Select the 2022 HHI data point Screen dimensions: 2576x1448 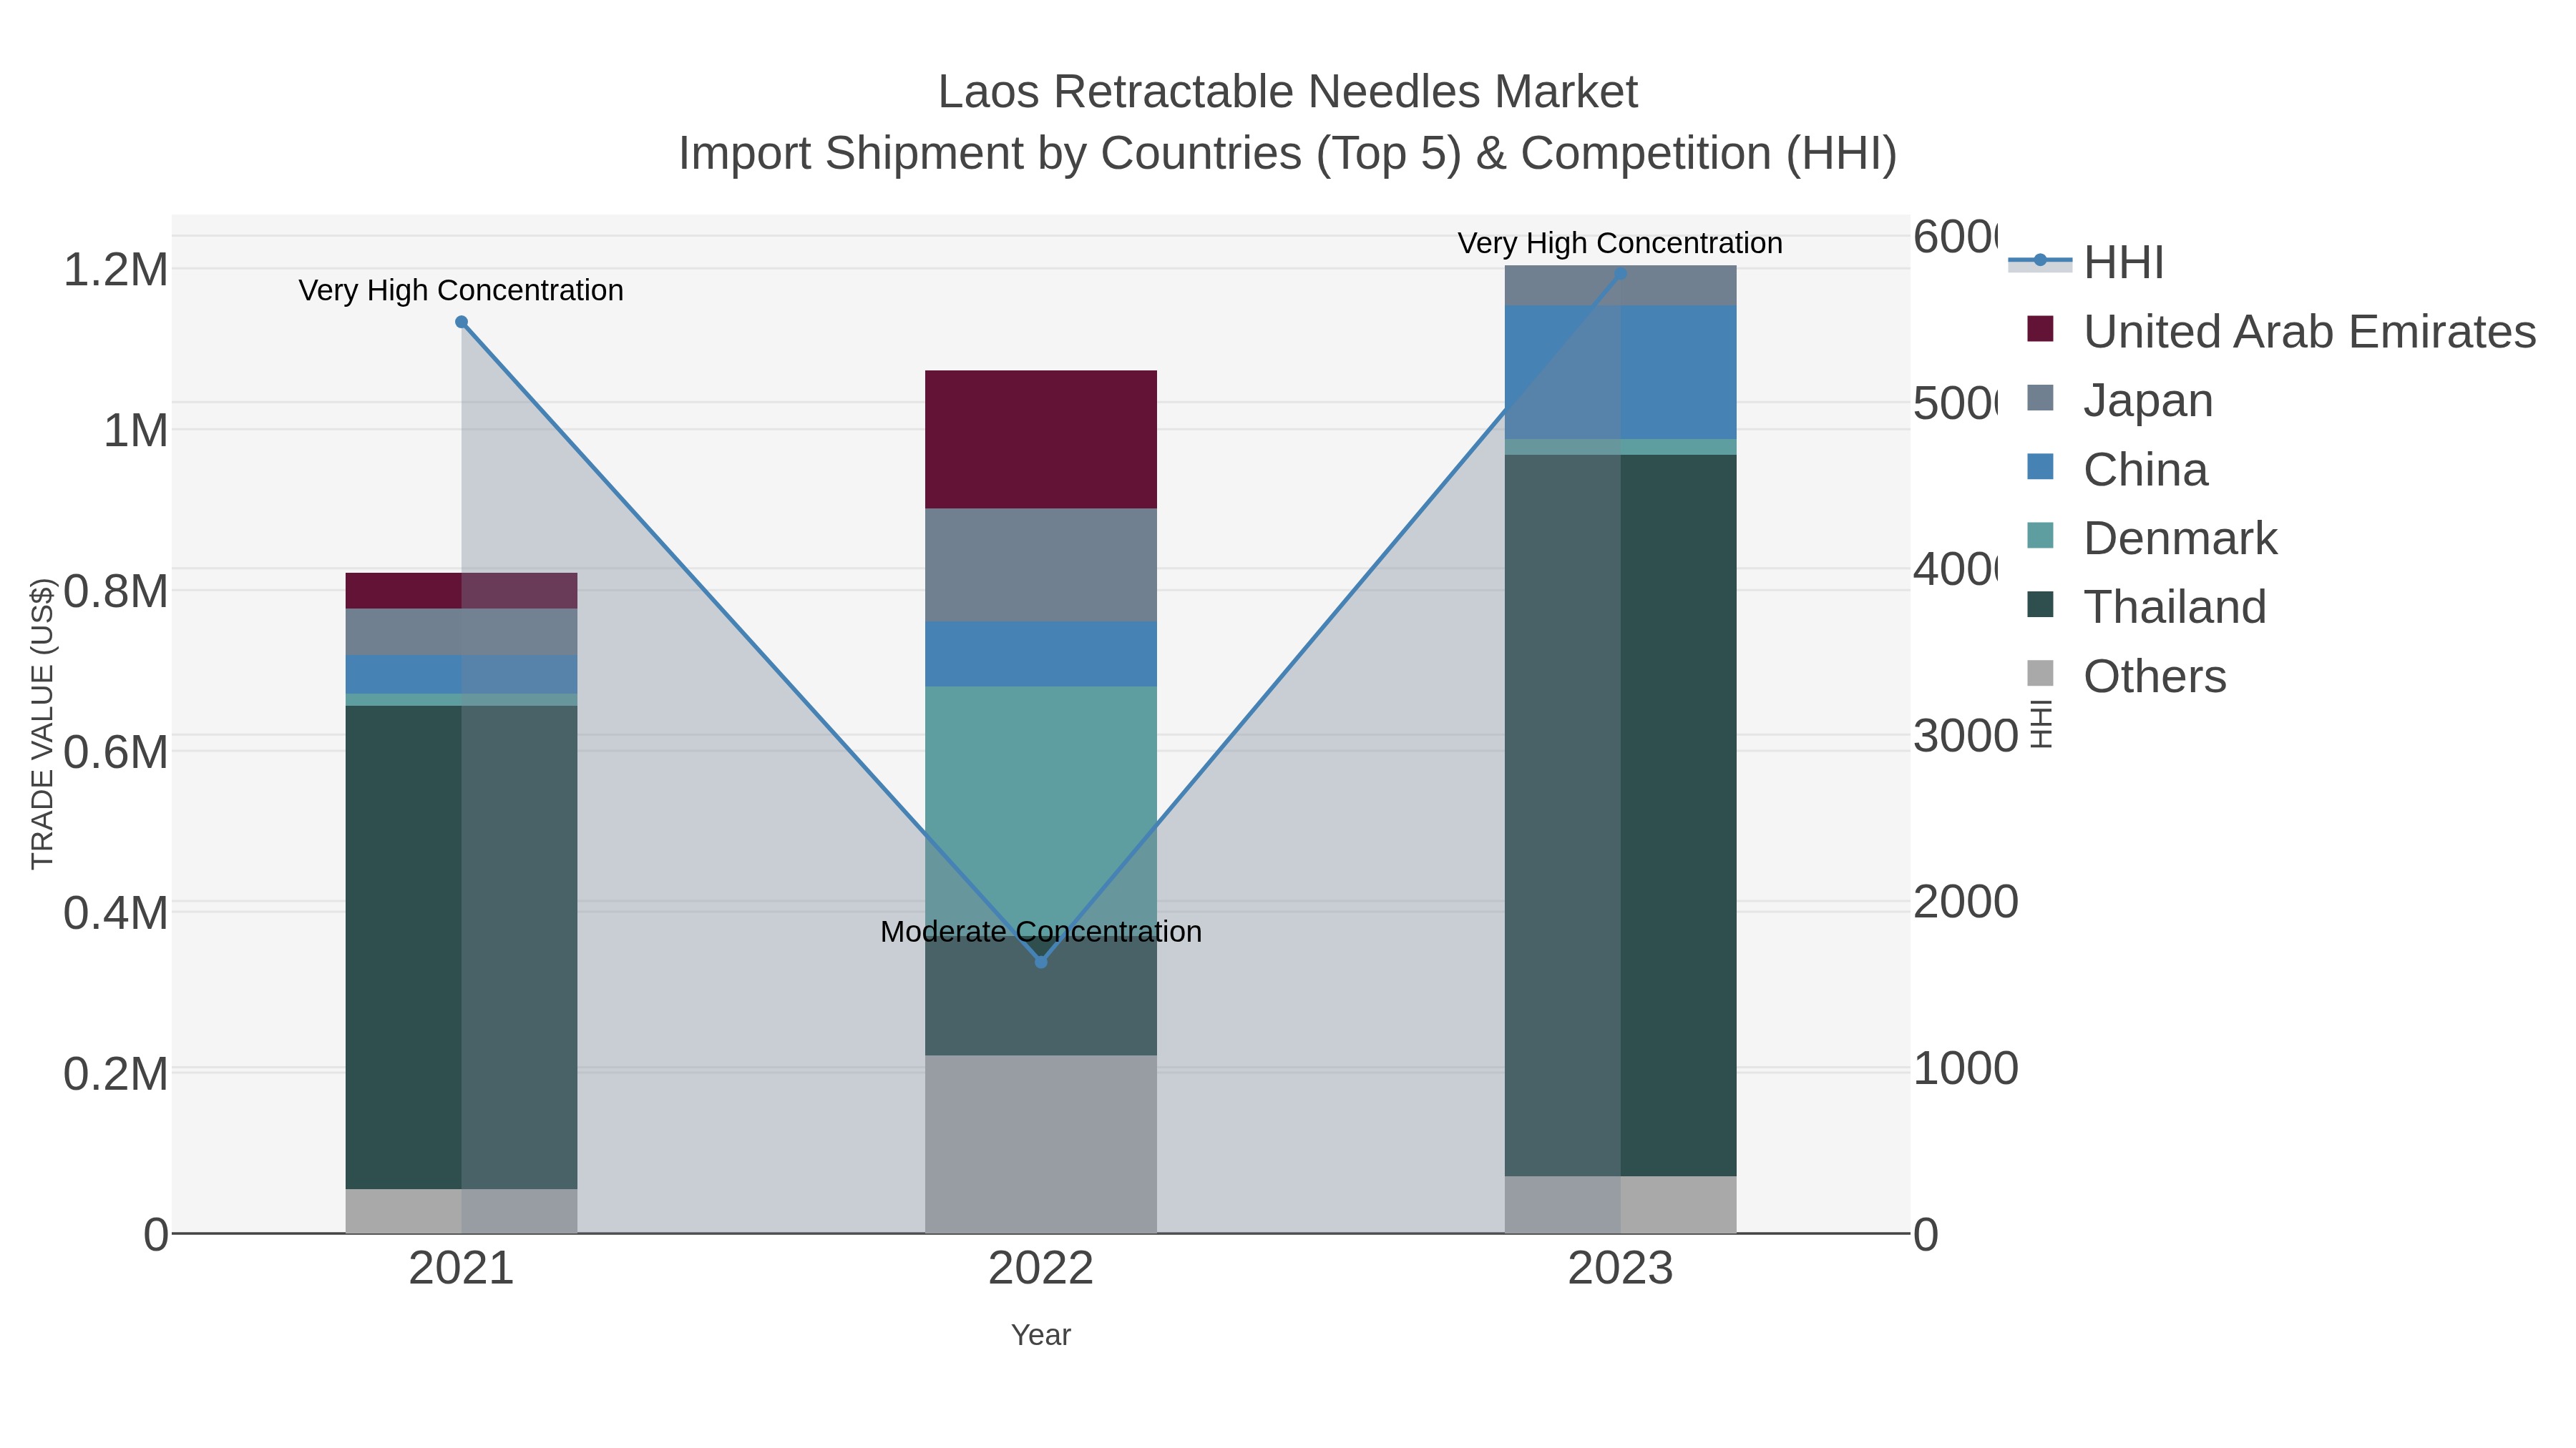pos(1041,962)
